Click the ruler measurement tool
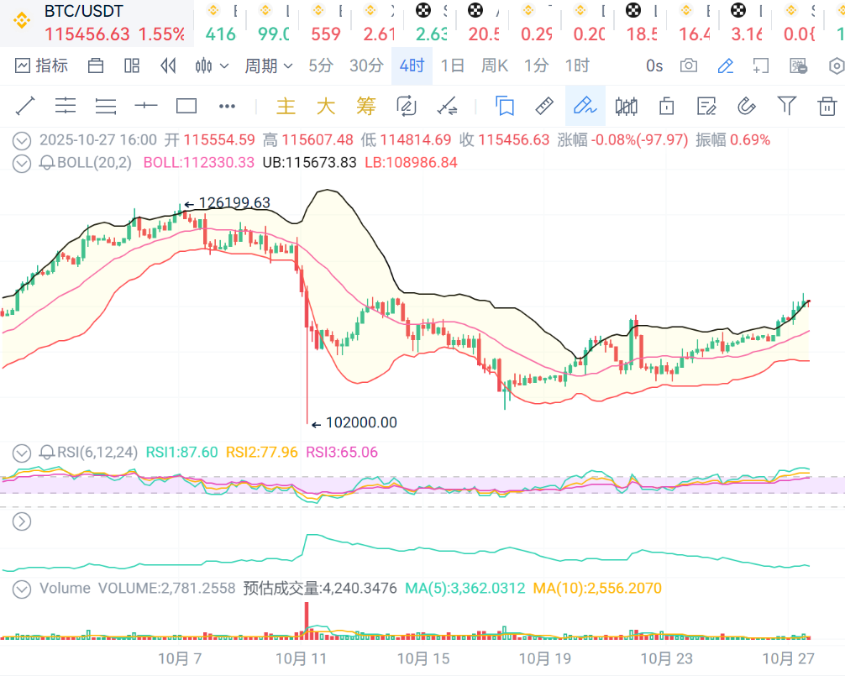845x681 pixels. pyautogui.click(x=544, y=106)
